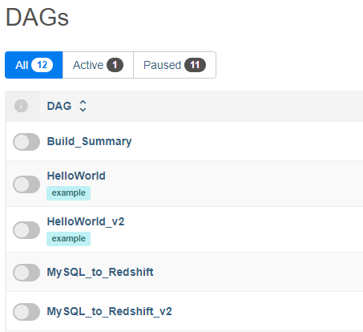Open the Build_Summary DAG
363x332 pixels.
[x=89, y=141]
